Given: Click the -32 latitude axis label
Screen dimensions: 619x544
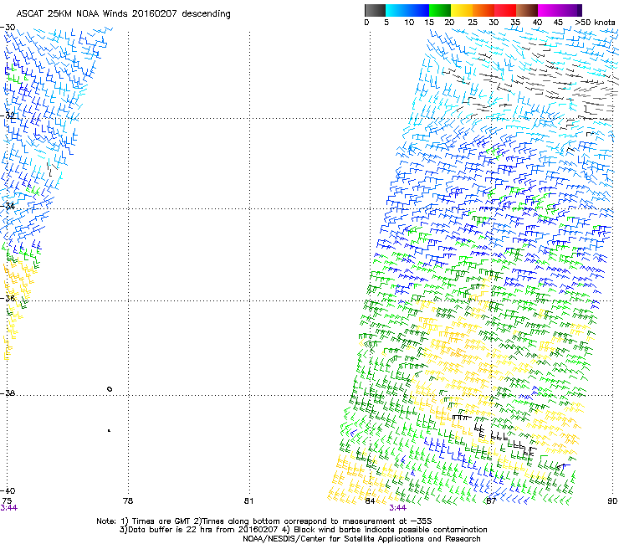Looking at the screenshot, I should click(8, 115).
